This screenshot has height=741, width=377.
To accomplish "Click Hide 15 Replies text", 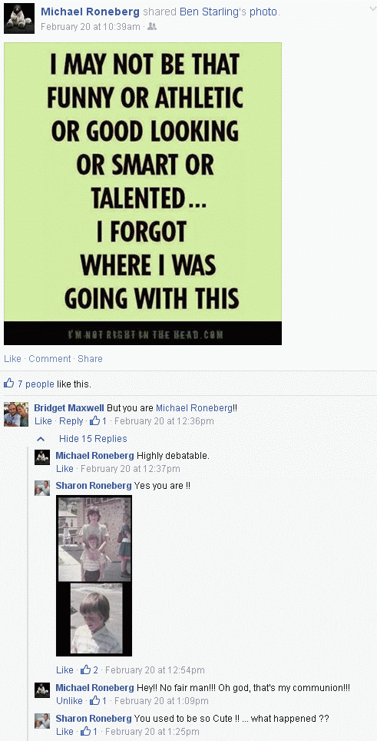I will click(x=93, y=439).
